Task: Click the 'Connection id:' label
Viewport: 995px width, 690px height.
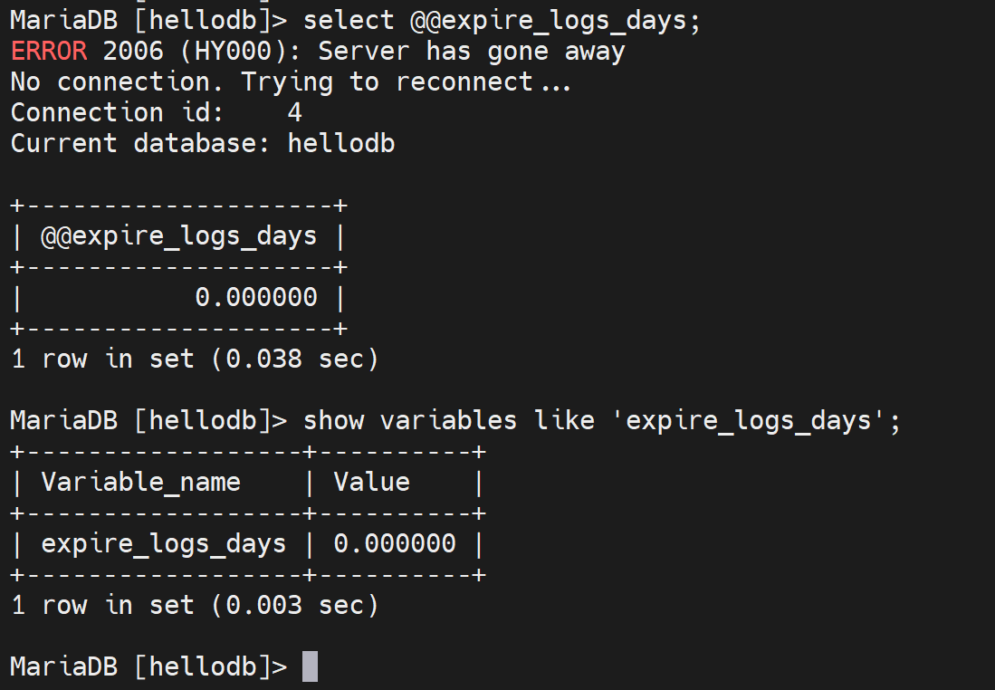Action: point(87,112)
